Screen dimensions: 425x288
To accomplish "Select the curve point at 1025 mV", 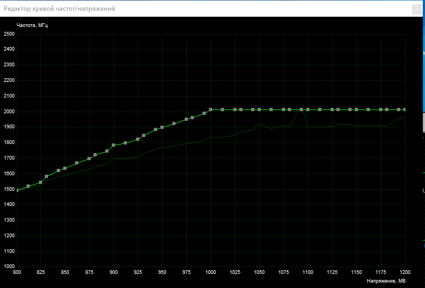I will click(x=235, y=109).
